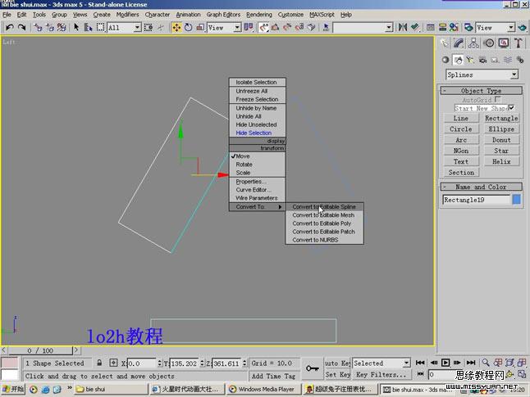
Task: Click the Set Keys key icon
Action: pos(313,368)
